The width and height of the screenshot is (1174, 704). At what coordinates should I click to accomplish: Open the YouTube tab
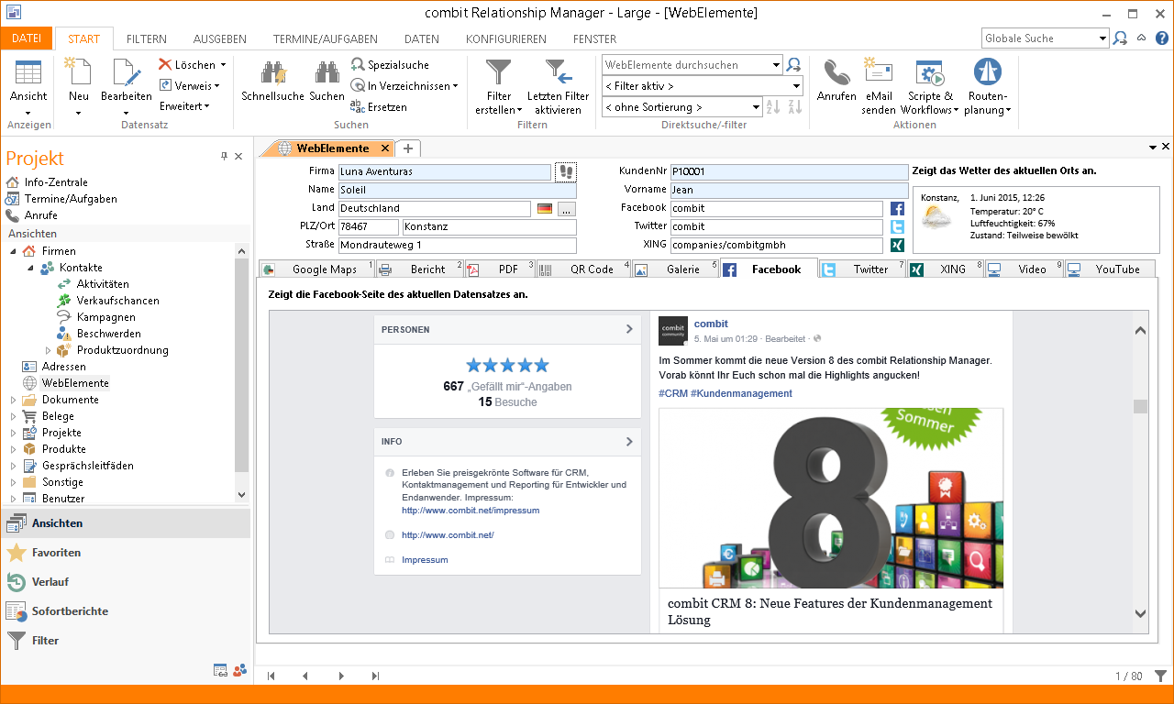pos(1110,269)
